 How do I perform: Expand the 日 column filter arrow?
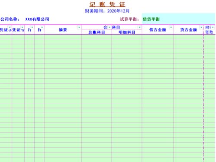(x=42, y=27)
